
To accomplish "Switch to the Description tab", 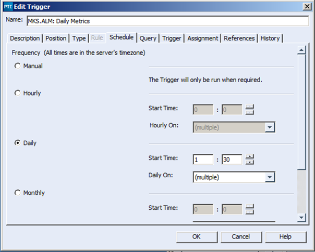I will click(x=25, y=38).
